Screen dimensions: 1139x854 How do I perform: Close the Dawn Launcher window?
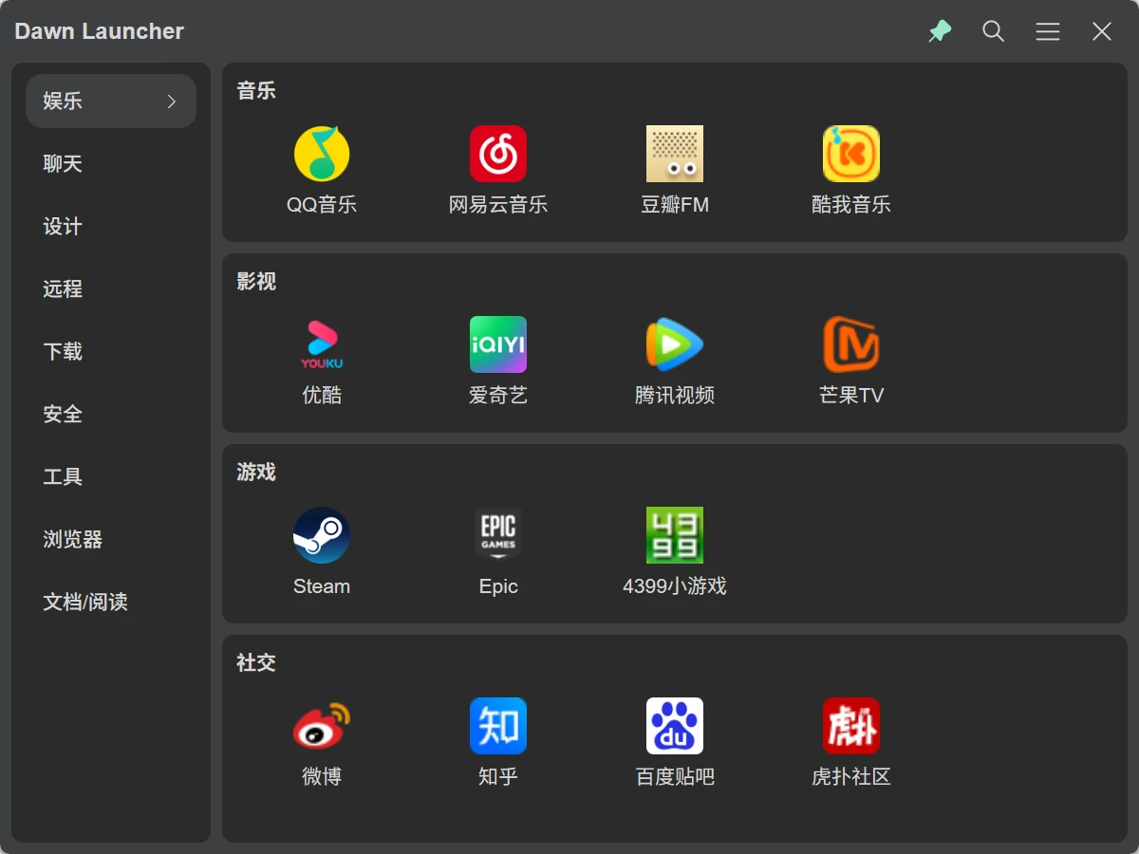pos(1102,31)
